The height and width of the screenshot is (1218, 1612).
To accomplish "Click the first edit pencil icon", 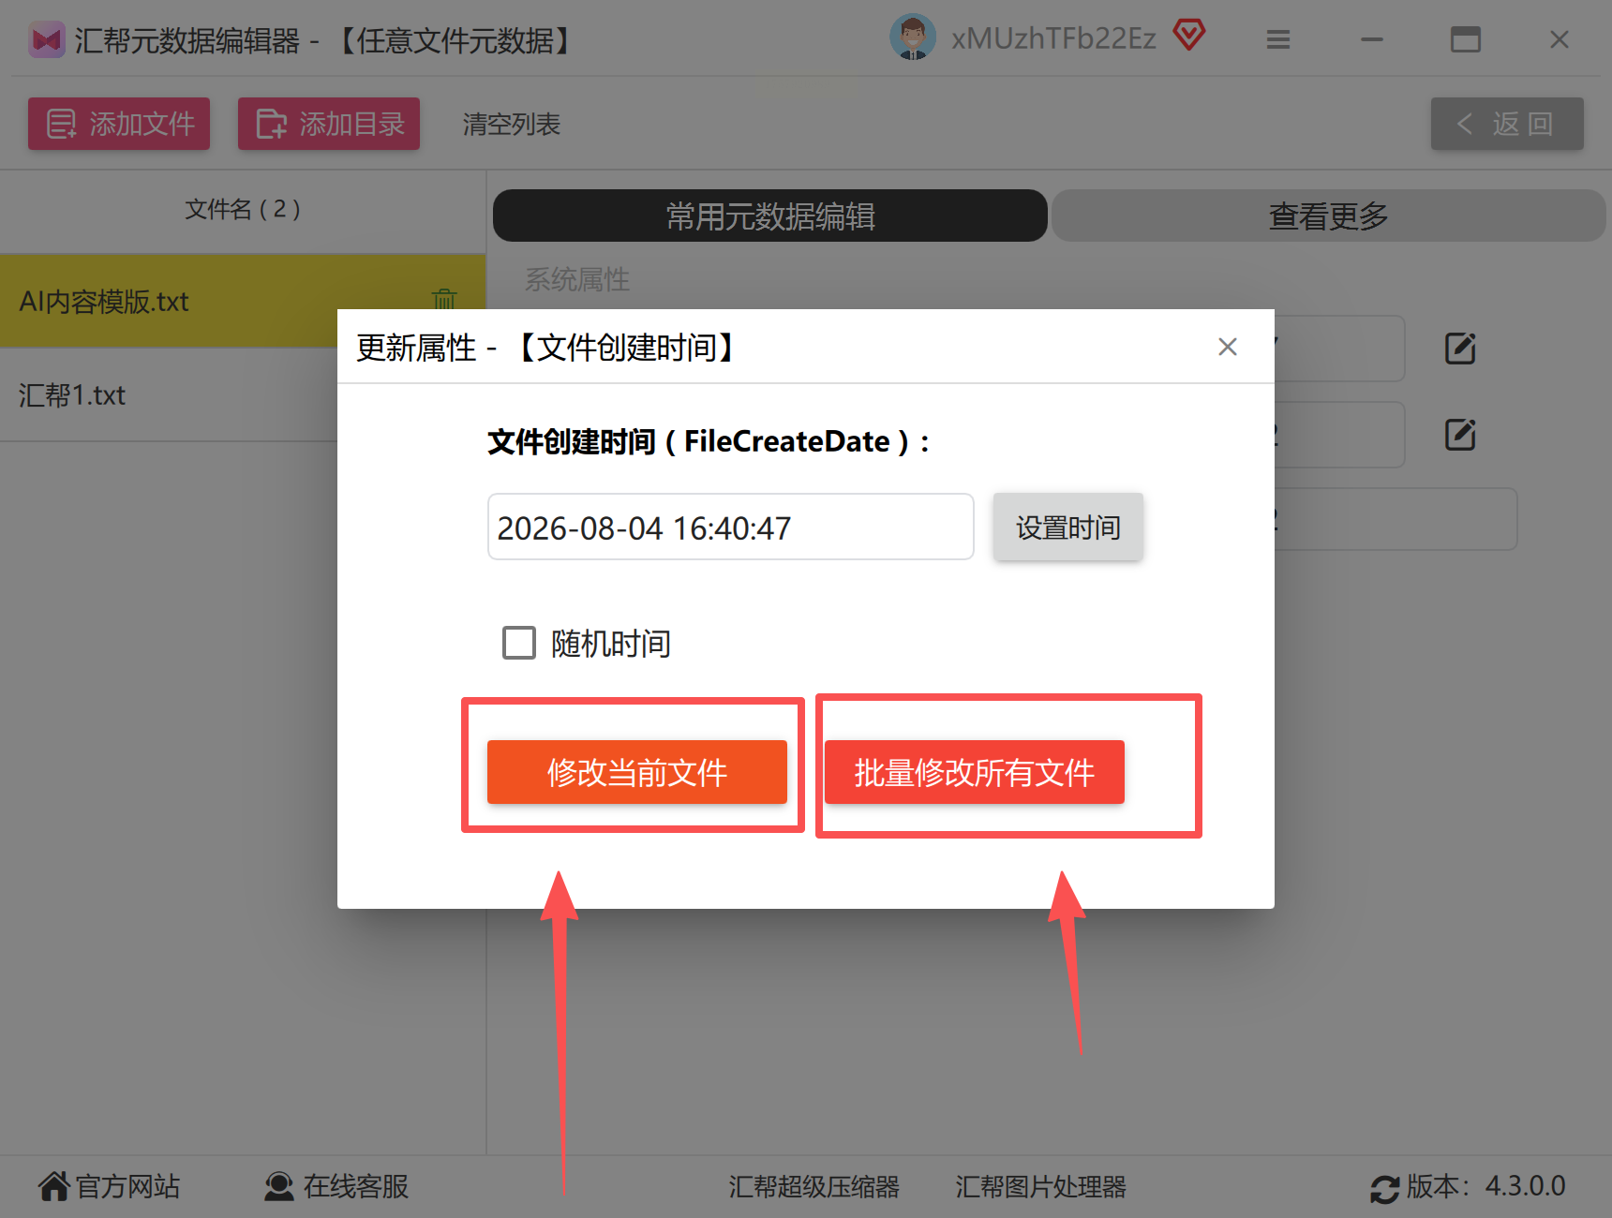I will (1460, 349).
